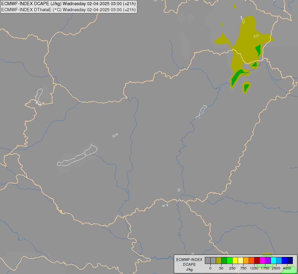This screenshot has width=298, height=274.
Task: Click the legend tick label "750"
Action: tap(243, 268)
